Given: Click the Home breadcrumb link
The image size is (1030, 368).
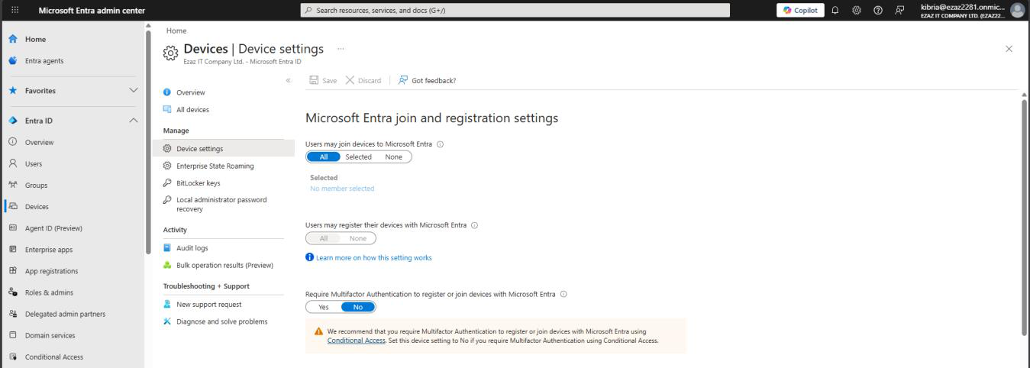Looking at the screenshot, I should coord(176,31).
